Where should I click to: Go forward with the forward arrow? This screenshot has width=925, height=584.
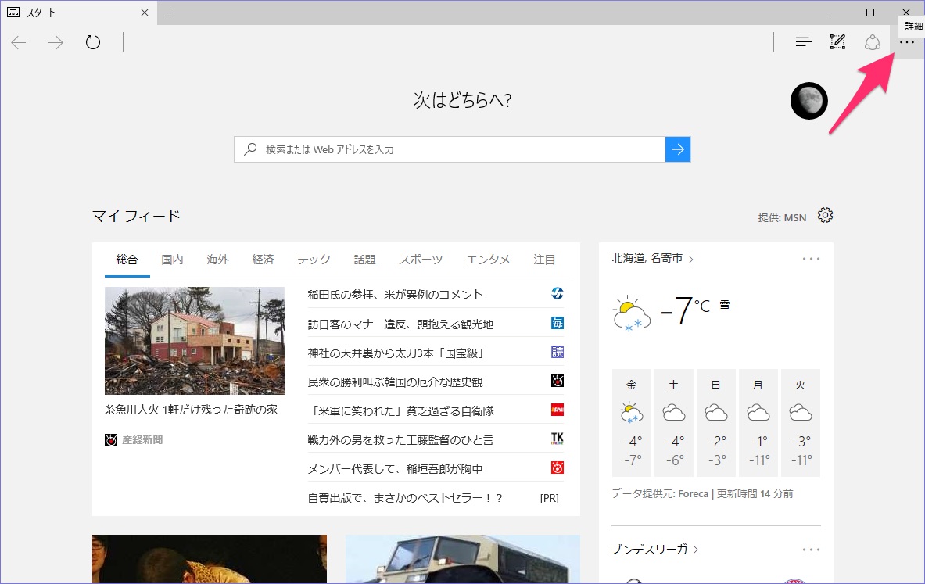coord(56,42)
